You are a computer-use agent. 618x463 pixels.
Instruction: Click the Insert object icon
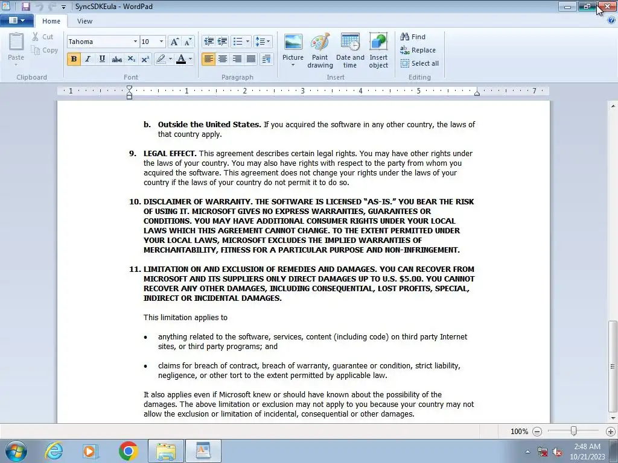[x=378, y=43]
